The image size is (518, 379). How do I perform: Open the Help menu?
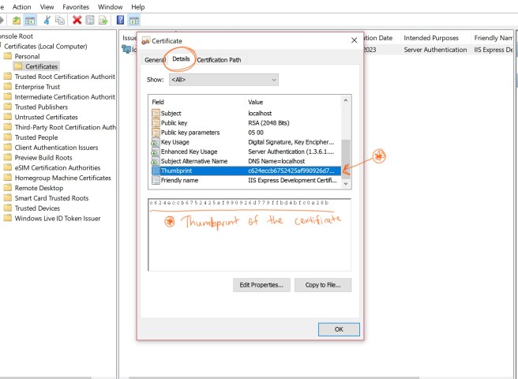click(x=137, y=7)
